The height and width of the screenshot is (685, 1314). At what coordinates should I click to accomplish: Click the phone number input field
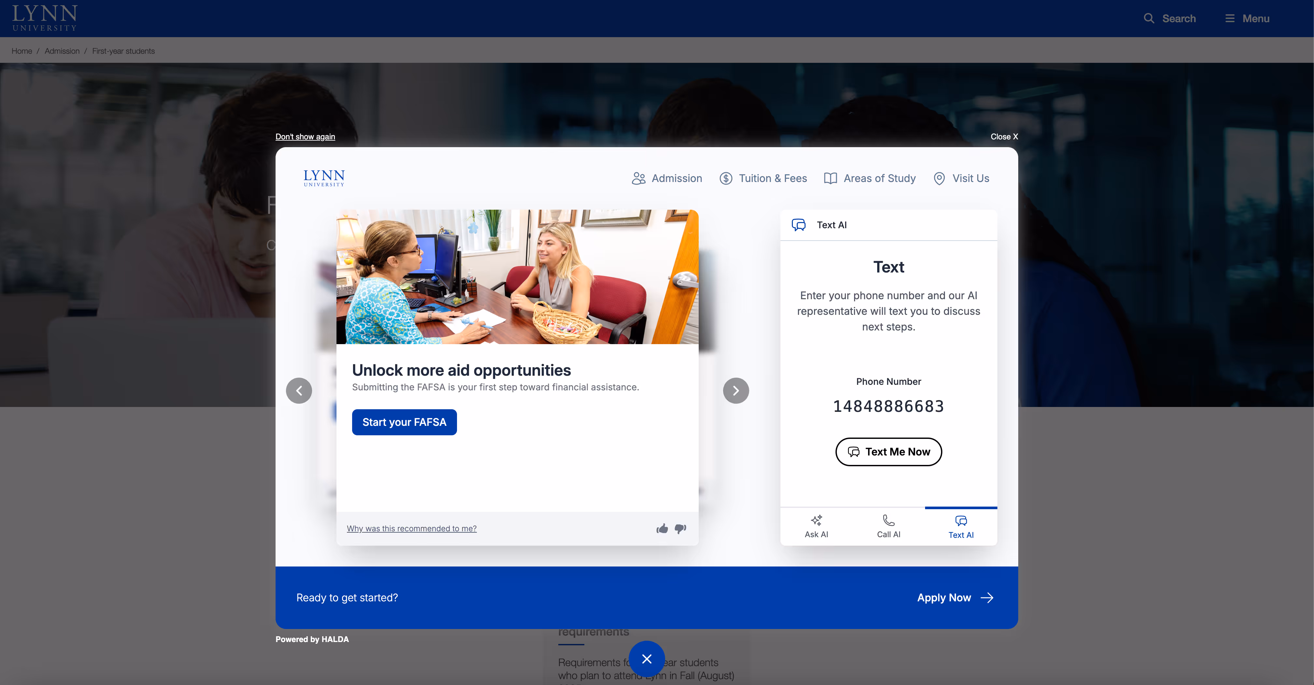888,406
